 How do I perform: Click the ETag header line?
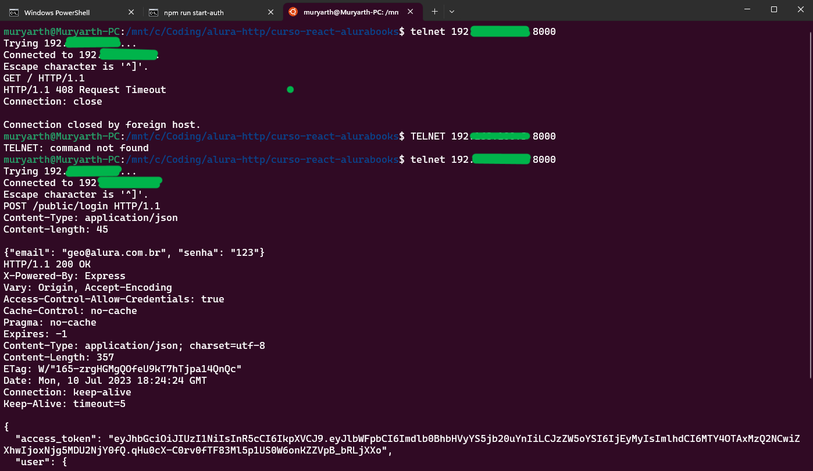123,369
